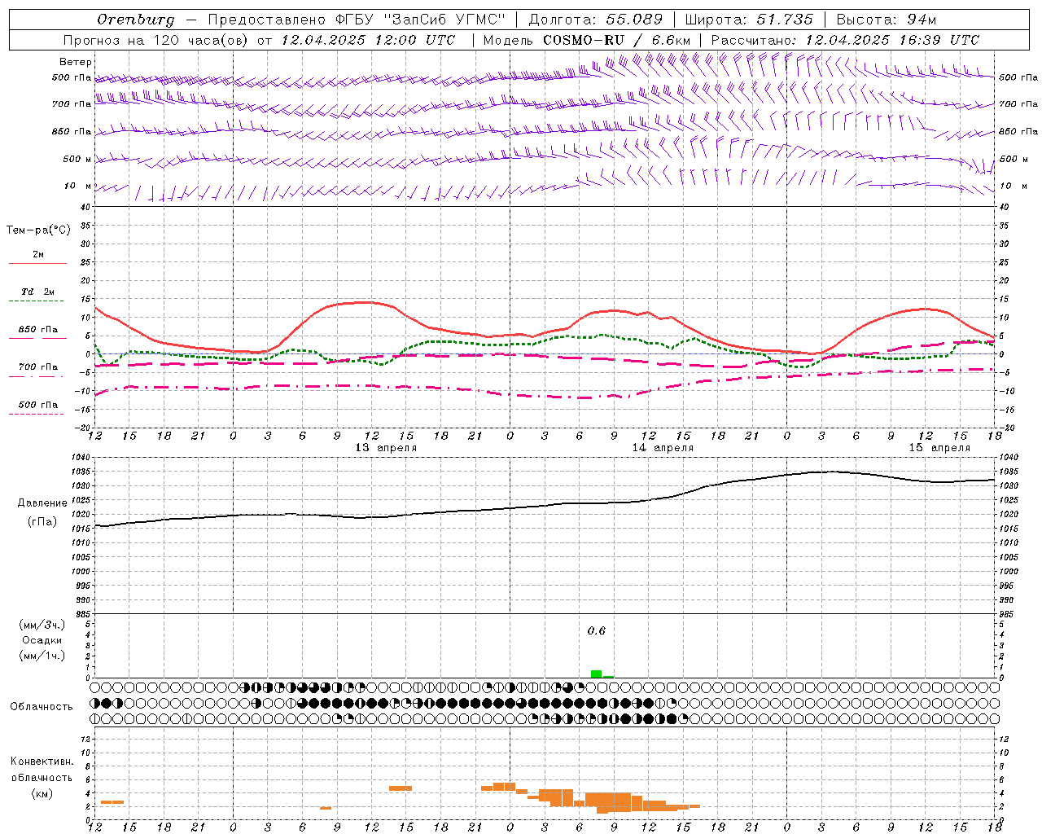Click the "Ветер" wind section label
The width and height of the screenshot is (1042, 834).
tap(76, 62)
